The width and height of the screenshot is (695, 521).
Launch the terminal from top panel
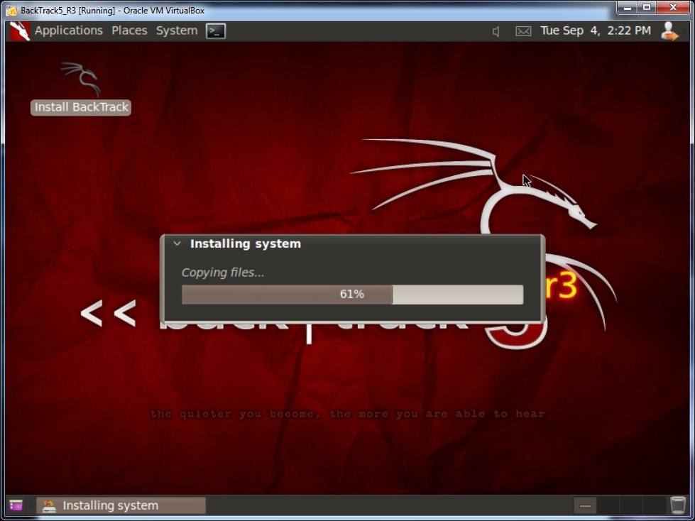pos(216,31)
